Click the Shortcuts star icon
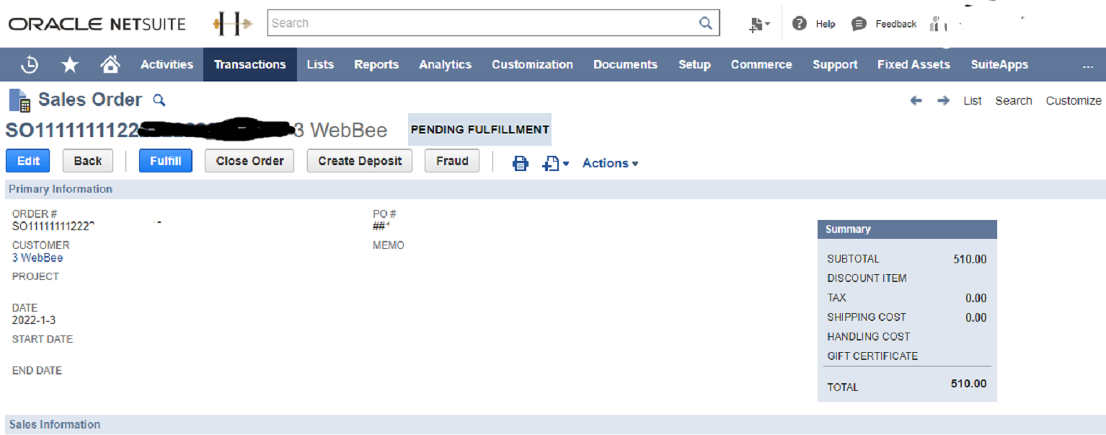The height and width of the screenshot is (435, 1106). click(x=70, y=65)
